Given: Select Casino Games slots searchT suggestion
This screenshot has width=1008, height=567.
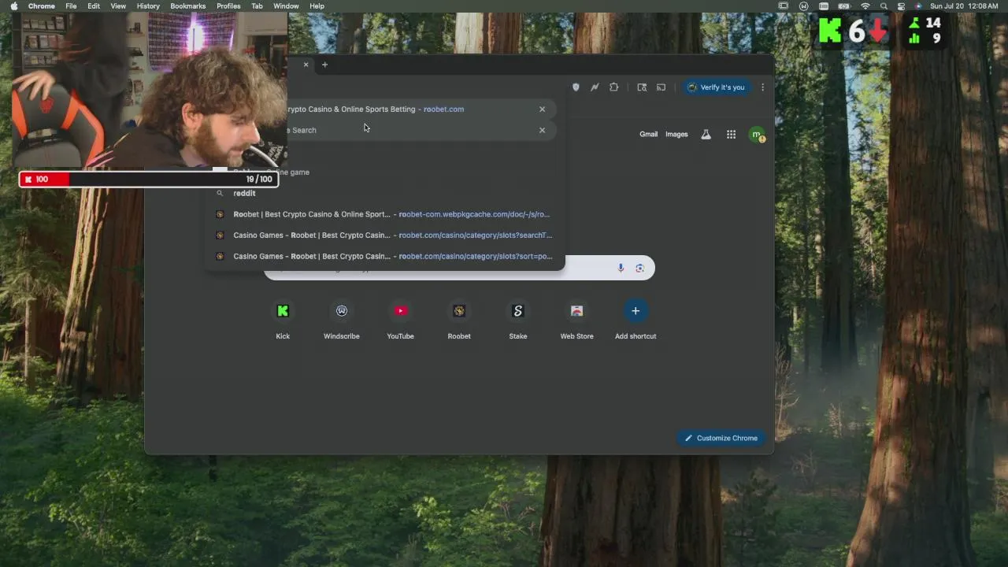Looking at the screenshot, I should click(x=386, y=235).
